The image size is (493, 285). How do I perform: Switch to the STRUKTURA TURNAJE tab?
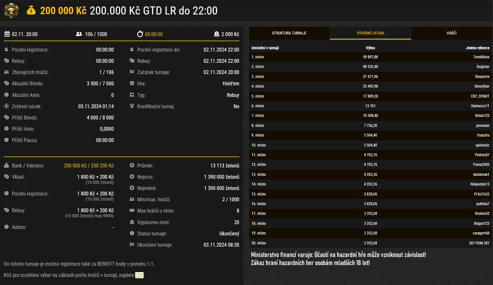(x=289, y=33)
